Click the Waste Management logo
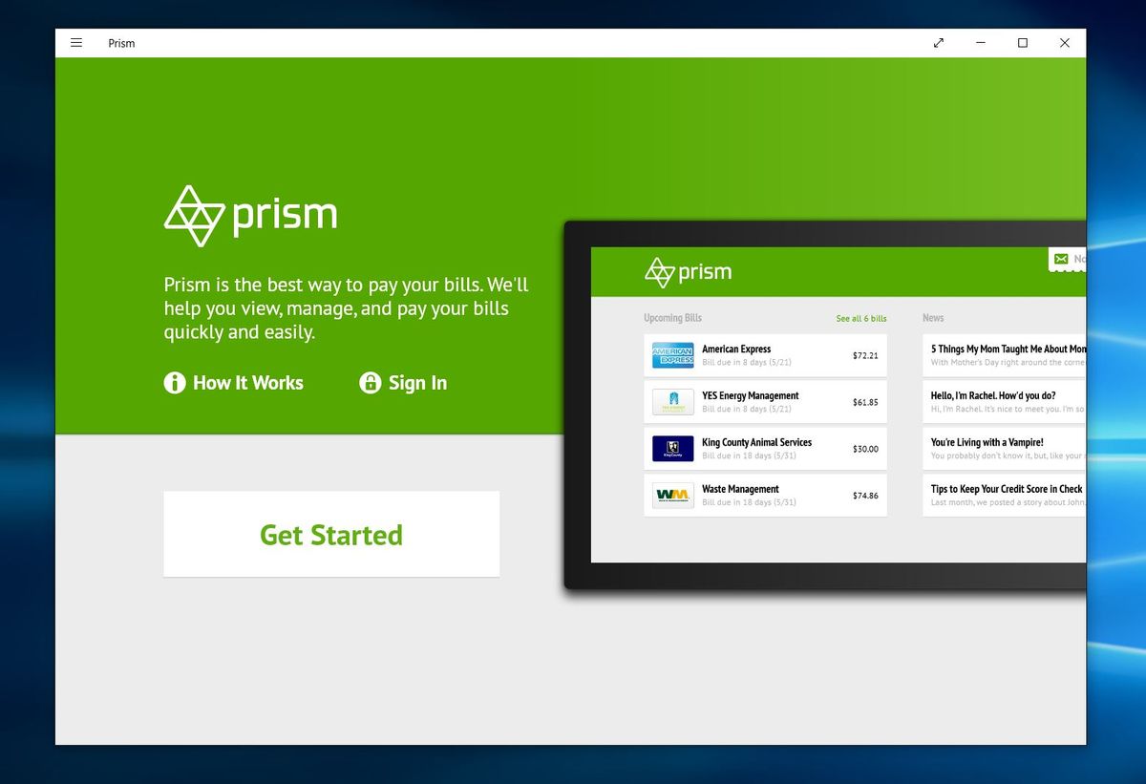 (671, 495)
